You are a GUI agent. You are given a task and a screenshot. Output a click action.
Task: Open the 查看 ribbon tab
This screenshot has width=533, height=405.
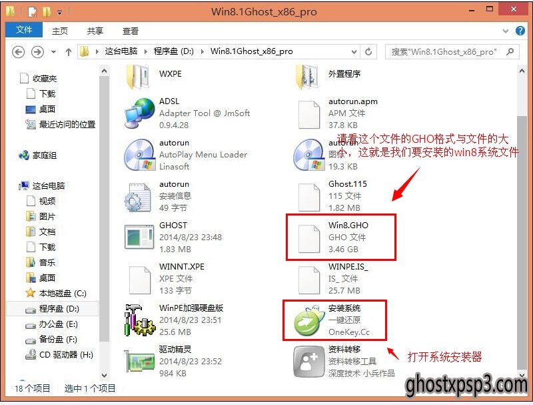[x=131, y=31]
